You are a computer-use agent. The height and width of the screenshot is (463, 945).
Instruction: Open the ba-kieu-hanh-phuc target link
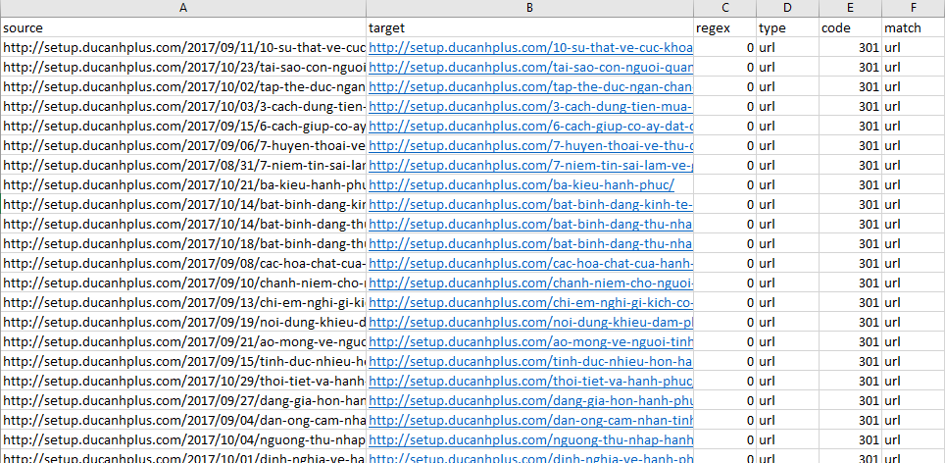coord(522,184)
